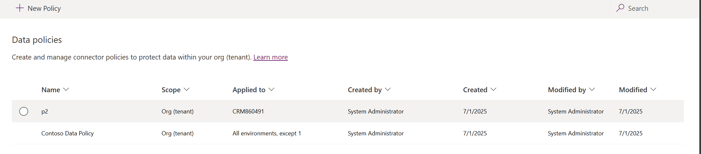Click the plus icon for New Policy
The width and height of the screenshot is (701, 154).
(x=20, y=8)
